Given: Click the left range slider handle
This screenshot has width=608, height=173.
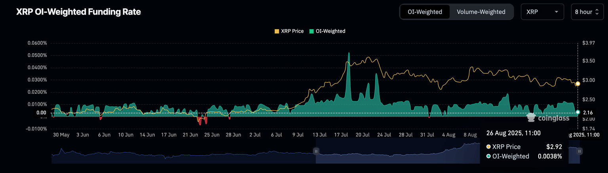Looking at the screenshot, I should point(316,151).
